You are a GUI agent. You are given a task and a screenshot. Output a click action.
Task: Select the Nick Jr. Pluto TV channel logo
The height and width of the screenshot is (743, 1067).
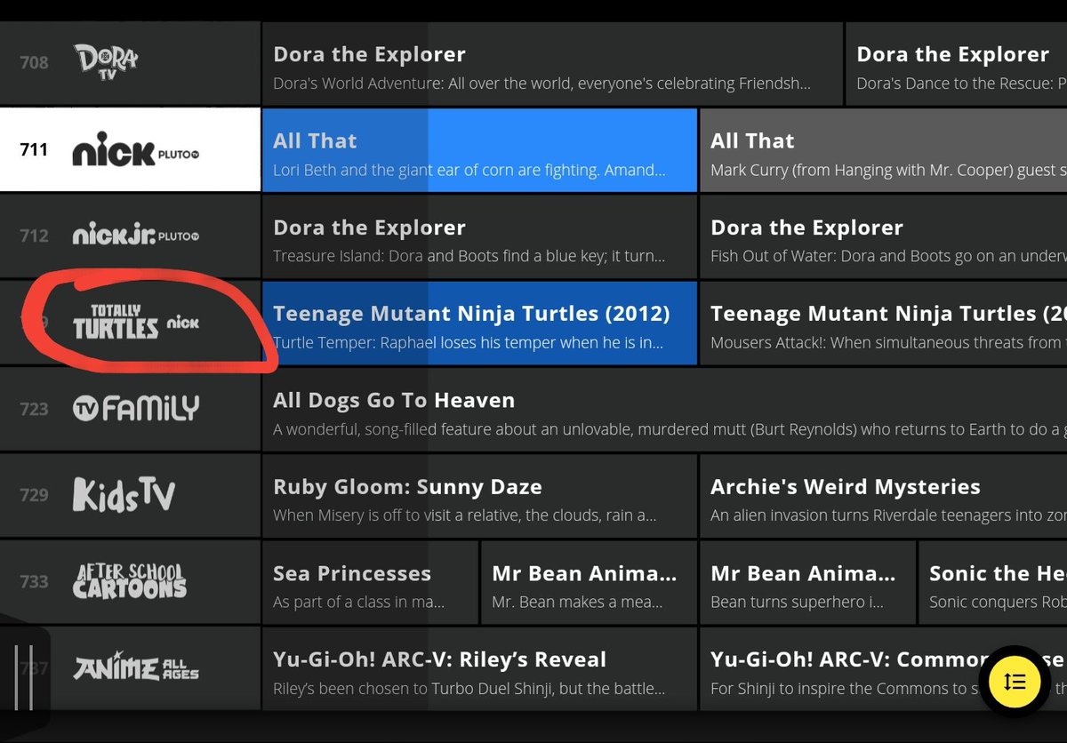[135, 236]
